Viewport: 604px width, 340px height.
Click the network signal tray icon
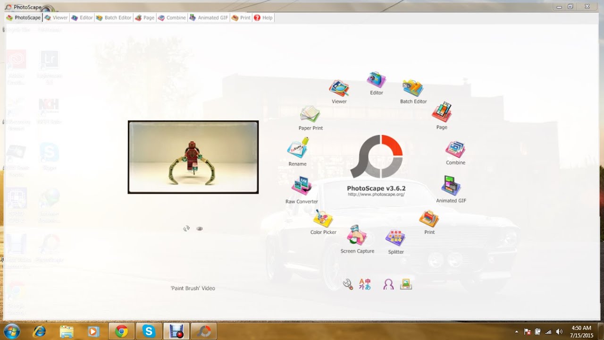point(548,331)
